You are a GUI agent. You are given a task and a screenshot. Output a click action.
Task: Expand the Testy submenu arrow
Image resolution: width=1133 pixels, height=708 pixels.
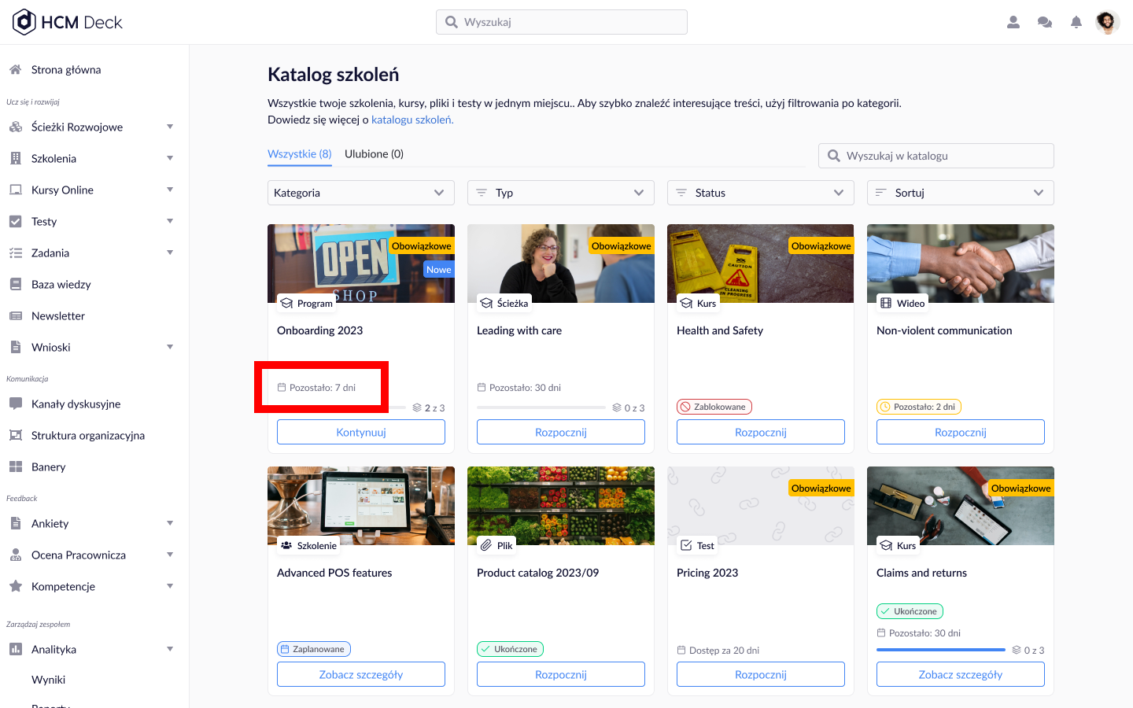[x=170, y=221]
